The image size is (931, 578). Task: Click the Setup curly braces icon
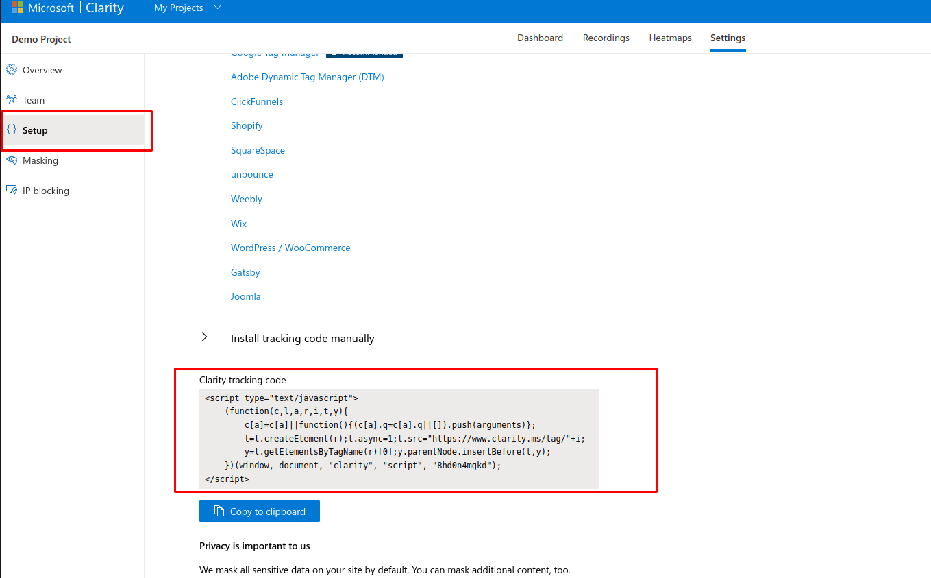pyautogui.click(x=11, y=130)
